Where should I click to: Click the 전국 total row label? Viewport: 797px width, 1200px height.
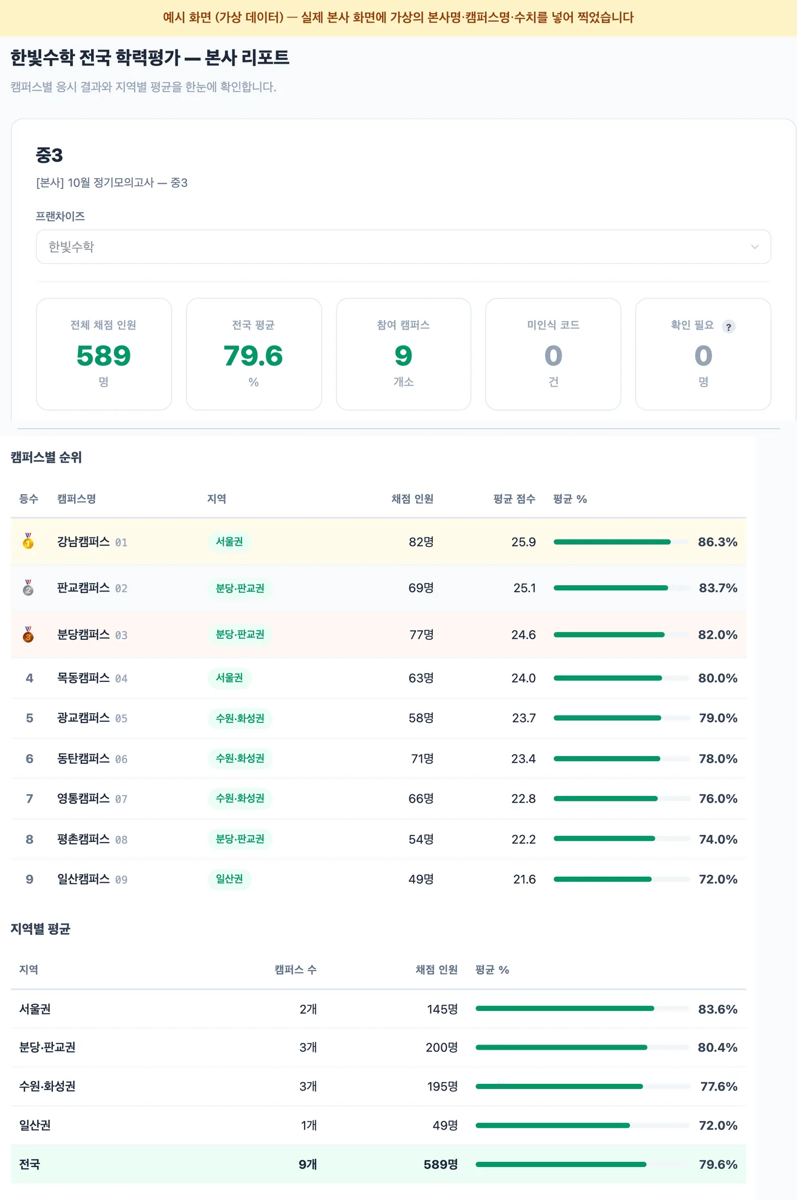30,1164
